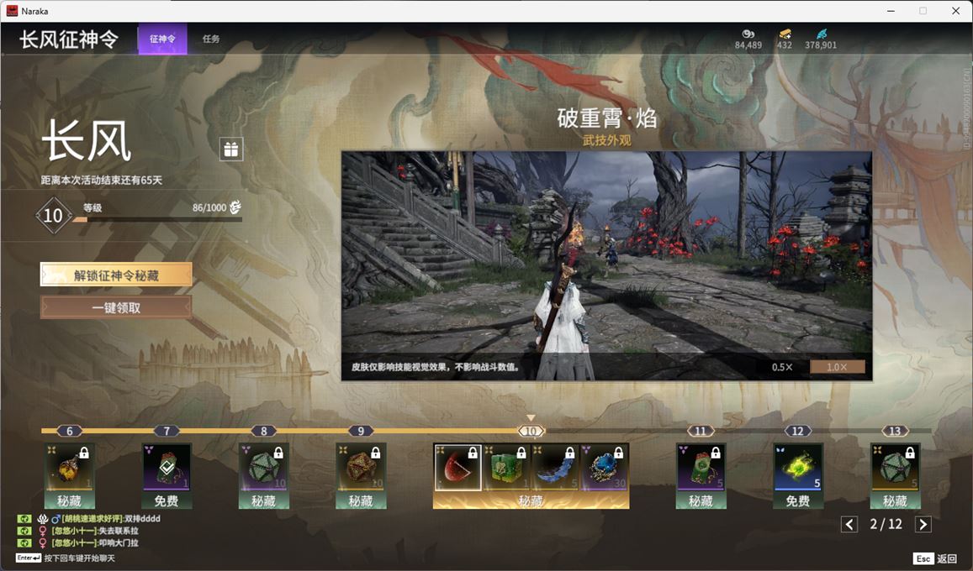Click Esc 返回 to go back

point(936,558)
